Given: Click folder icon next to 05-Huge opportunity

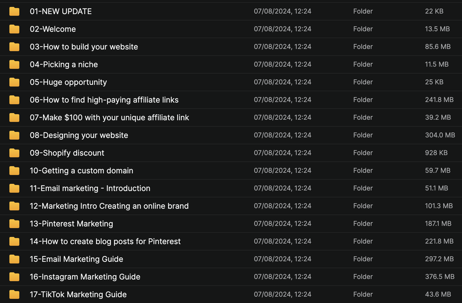Looking at the screenshot, I should click(14, 82).
